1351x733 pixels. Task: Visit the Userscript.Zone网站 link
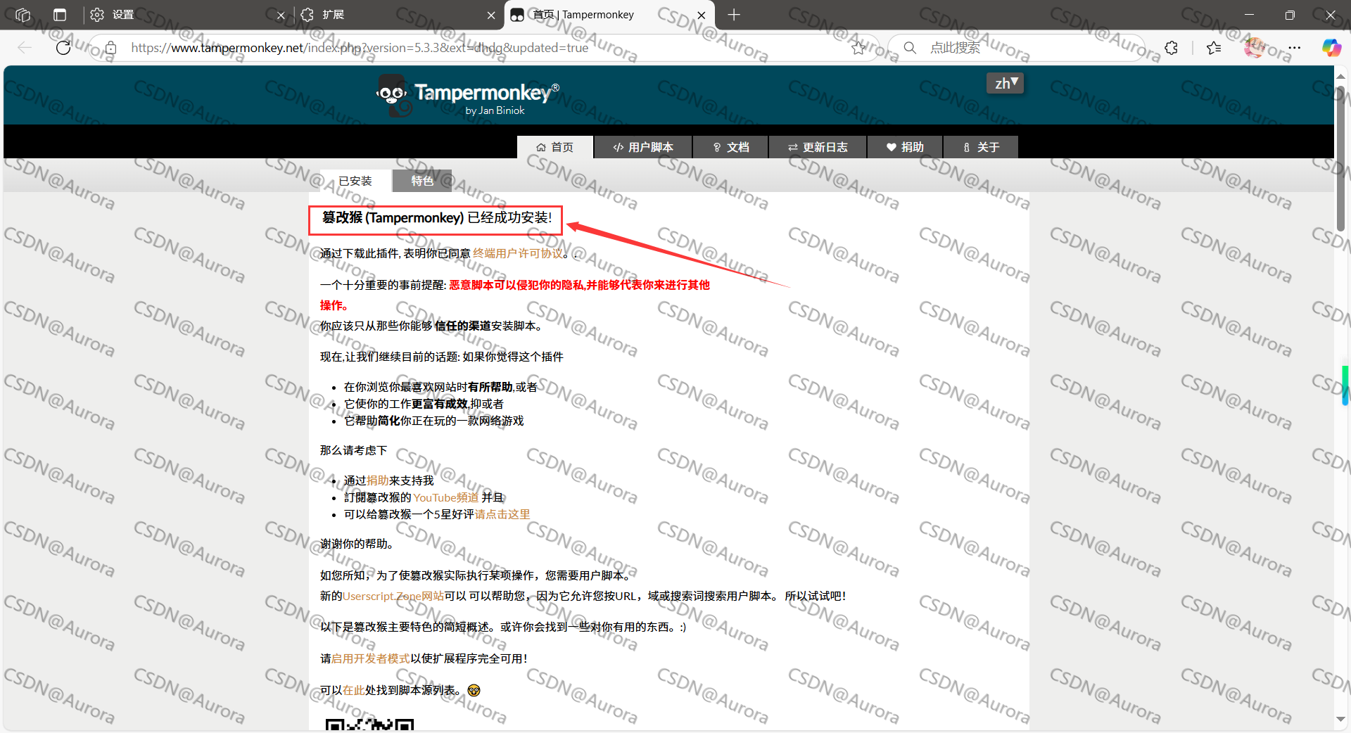(393, 596)
